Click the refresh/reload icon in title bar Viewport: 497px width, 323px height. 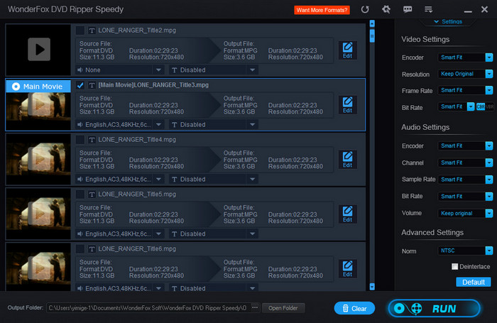point(365,9)
